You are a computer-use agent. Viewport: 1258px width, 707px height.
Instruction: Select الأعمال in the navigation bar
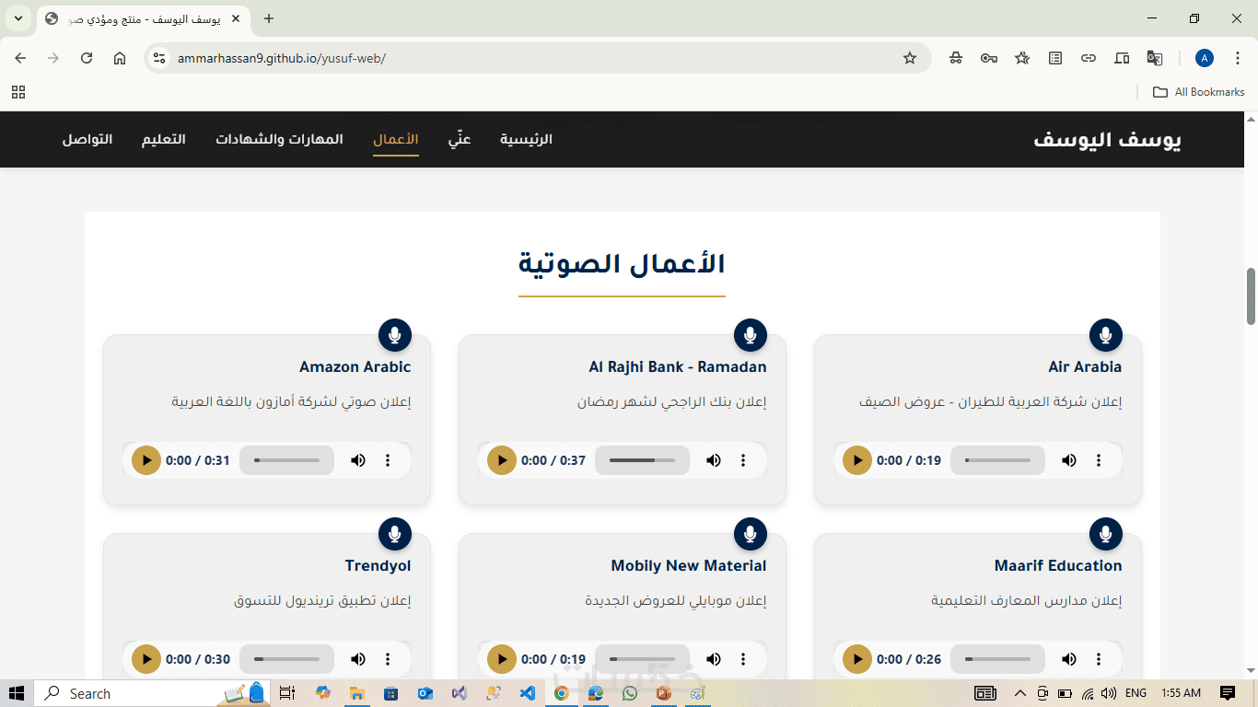[x=396, y=139]
